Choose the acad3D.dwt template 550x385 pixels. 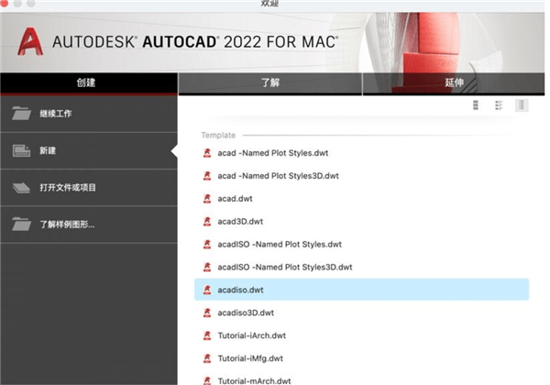point(362,221)
